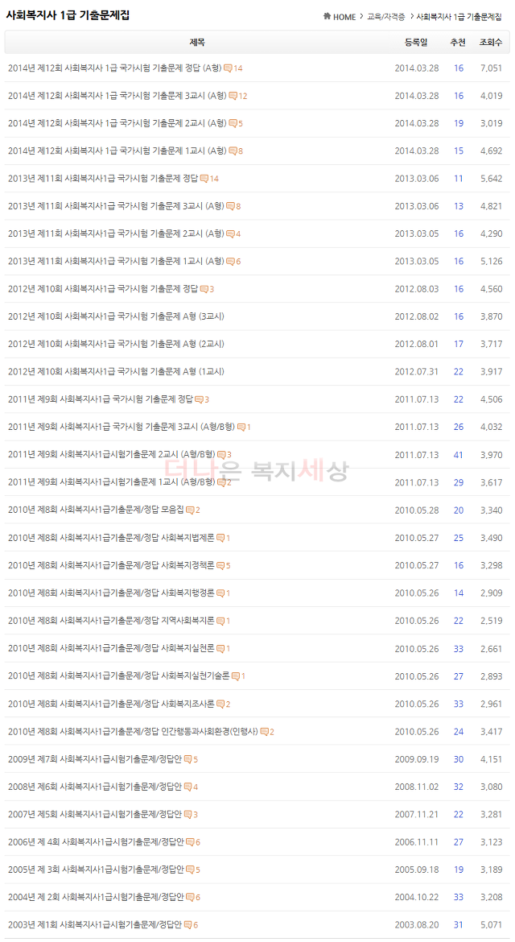
Task: Open 2011년 제9회 시험기출문제 1교시 (A형/B형) post
Action: click(111, 482)
